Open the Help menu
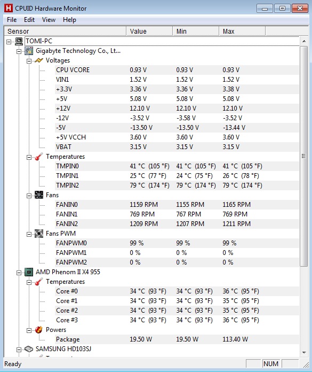The image size is (312, 372). click(x=69, y=20)
